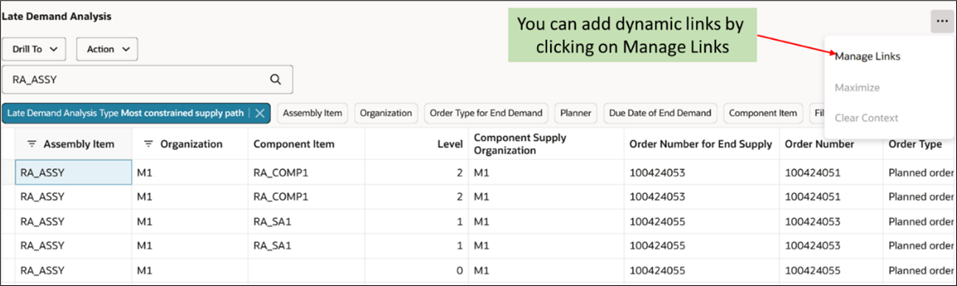
Task: Click Order Type for End Demand chip
Action: [486, 114]
